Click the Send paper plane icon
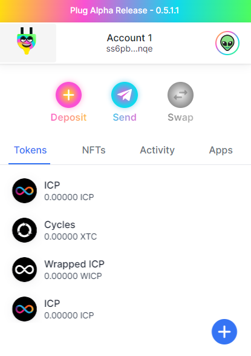The image size is (251, 356). 125,95
